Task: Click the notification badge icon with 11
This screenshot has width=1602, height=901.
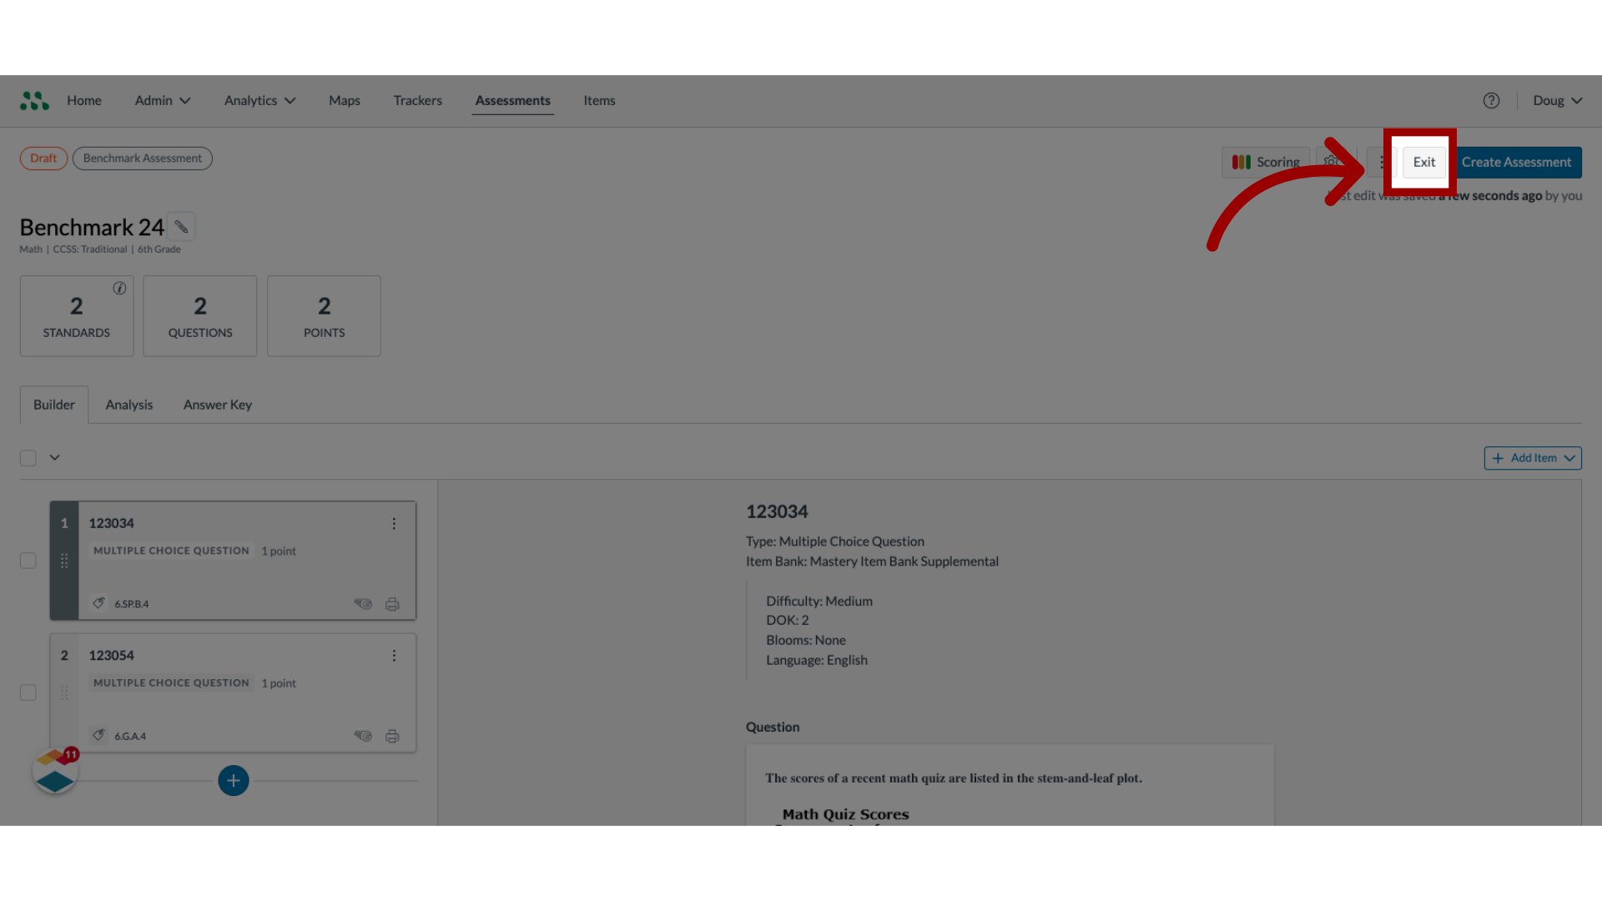Action: click(70, 753)
